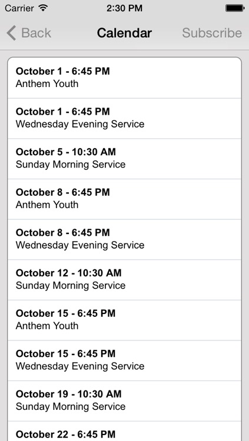The image size is (249, 441).
Task: Tap the battery indicator icon
Action: click(235, 8)
